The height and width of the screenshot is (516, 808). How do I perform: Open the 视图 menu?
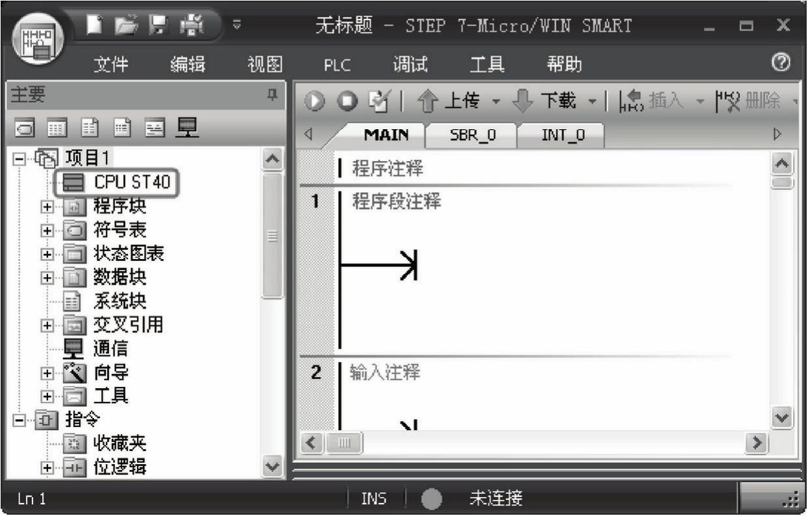pyautogui.click(x=266, y=65)
